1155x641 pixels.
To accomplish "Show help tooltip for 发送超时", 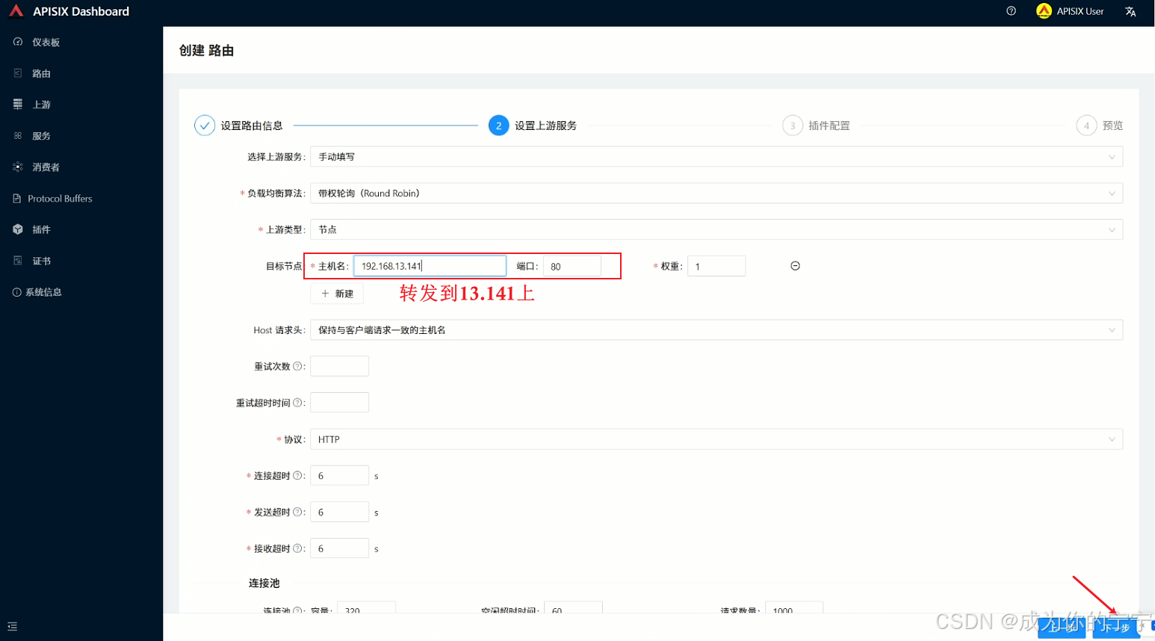I will [297, 512].
